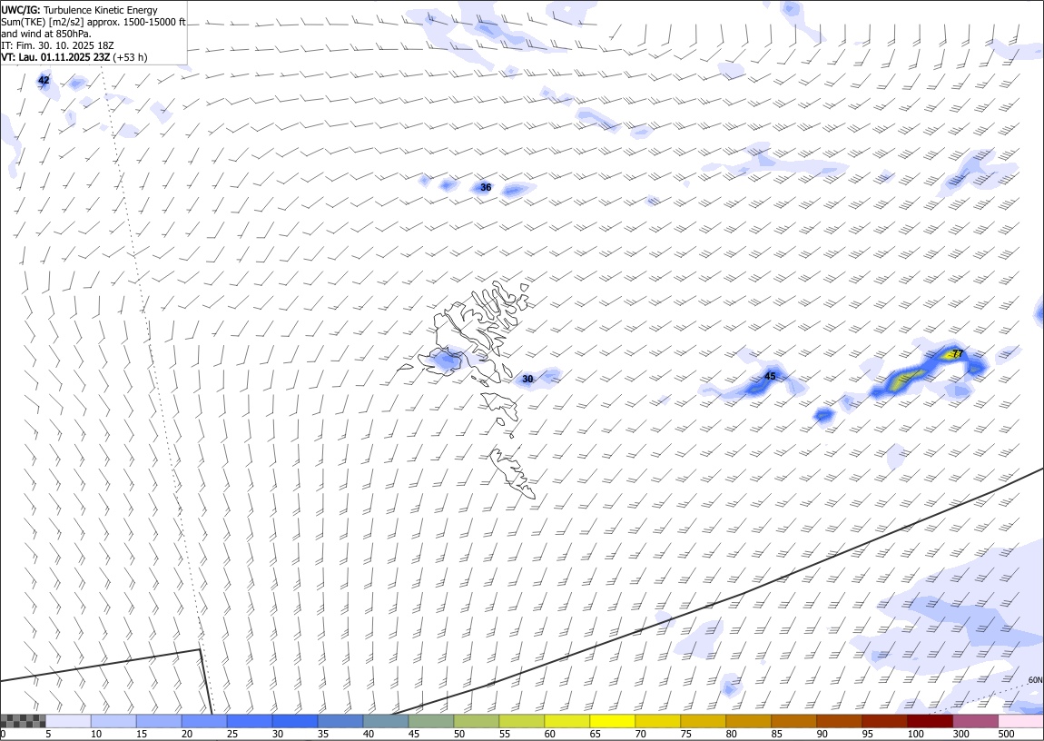Click the 60–65 legend color swatch
This screenshot has width=1044, height=741.
(566, 721)
